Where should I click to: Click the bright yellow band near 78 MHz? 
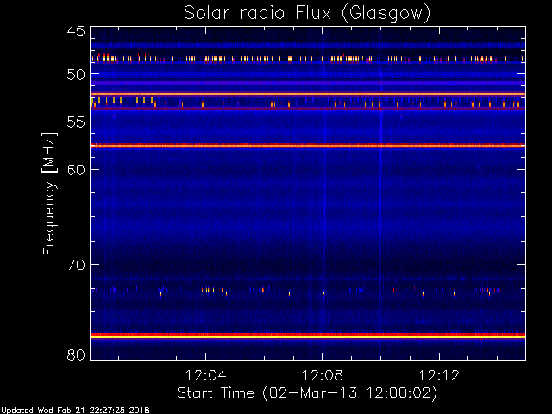(x=308, y=336)
